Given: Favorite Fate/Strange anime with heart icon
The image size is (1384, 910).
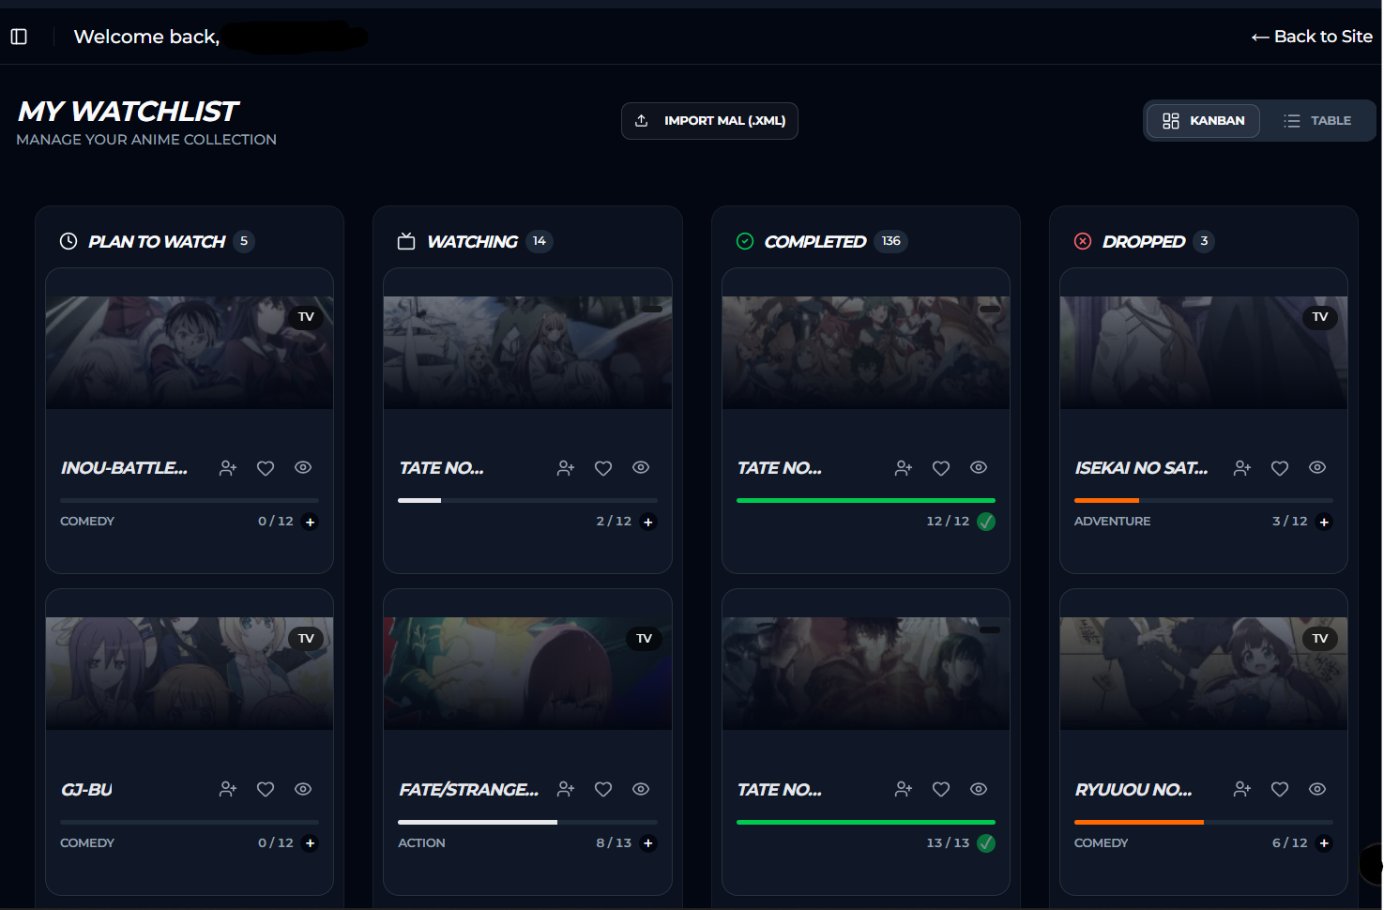Looking at the screenshot, I should point(603,790).
